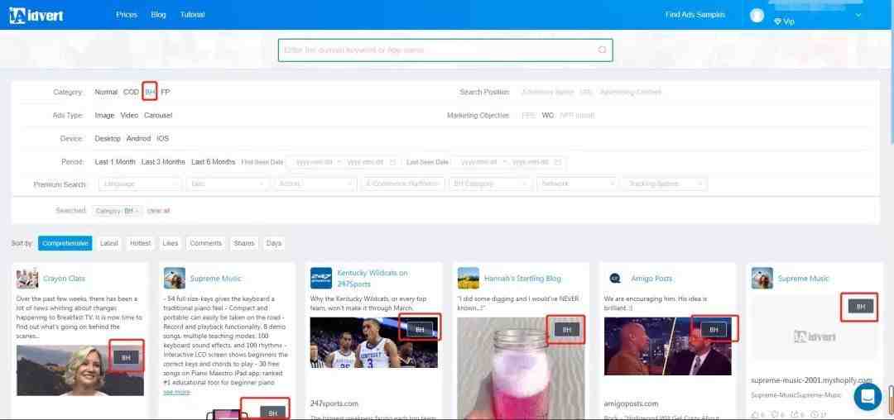
Task: Select the Last 3 Months period
Action: click(x=164, y=161)
